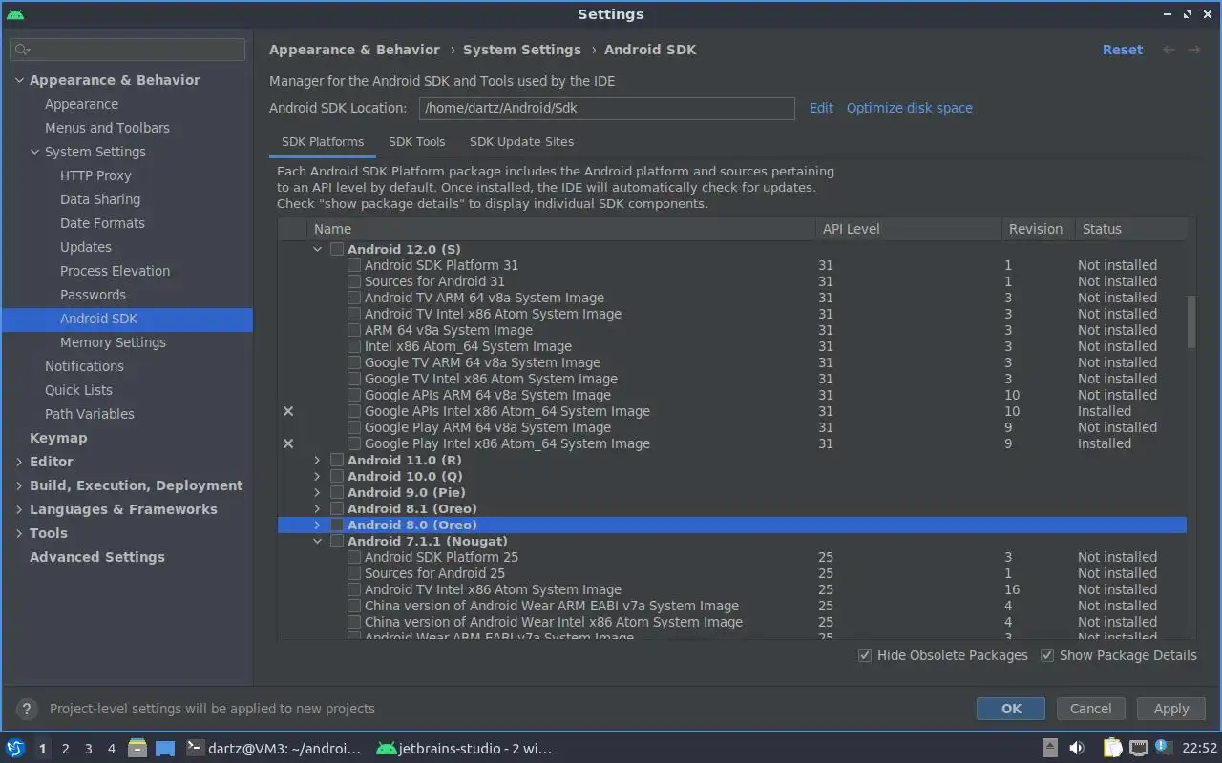Collapse the Android 7.1.1 (Nougat) group
1222x763 pixels.
318,541
